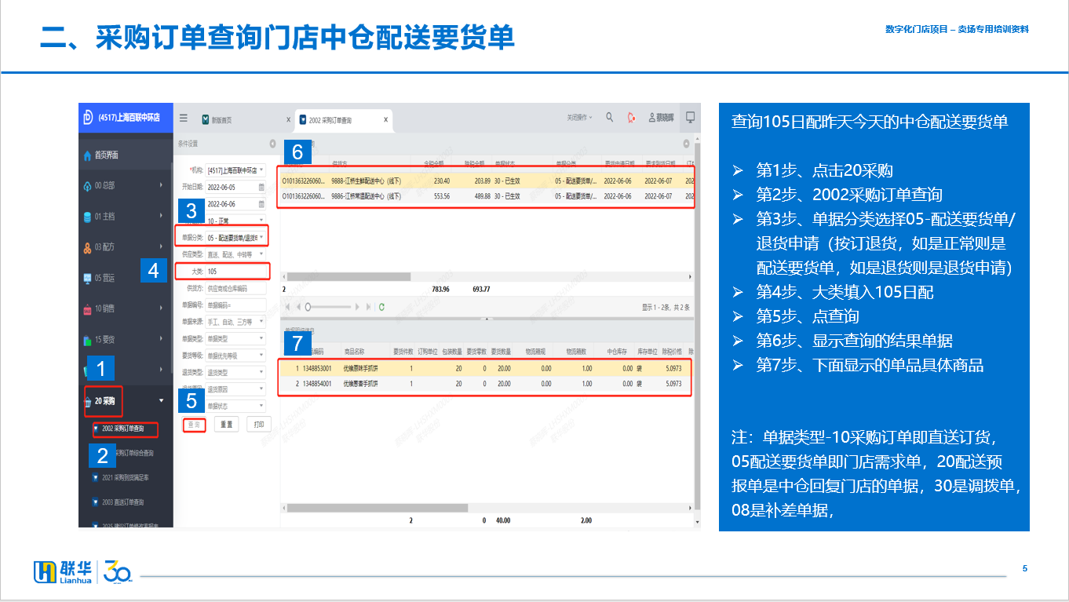1069x602 pixels.
Task: Select item row 1348854001 优臻葱香手抓饼
Action: click(x=487, y=384)
